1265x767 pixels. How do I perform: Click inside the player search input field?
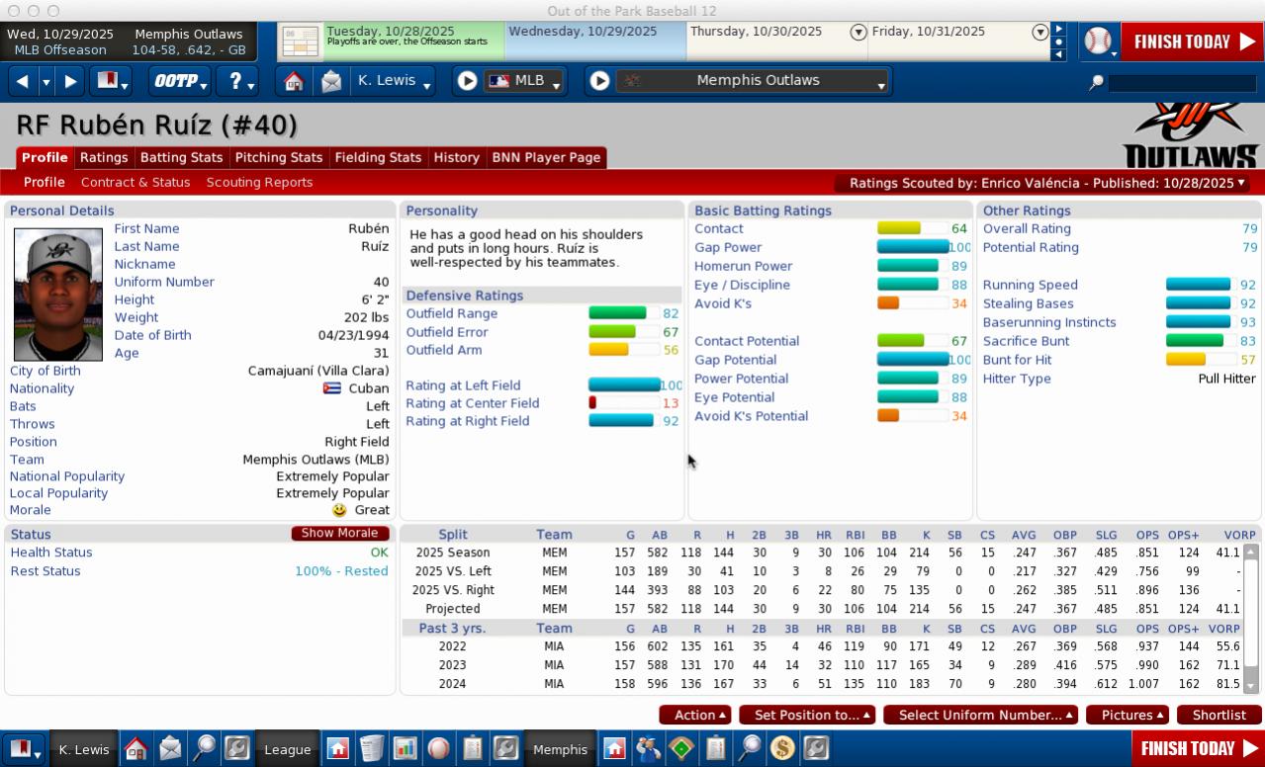(x=1183, y=83)
